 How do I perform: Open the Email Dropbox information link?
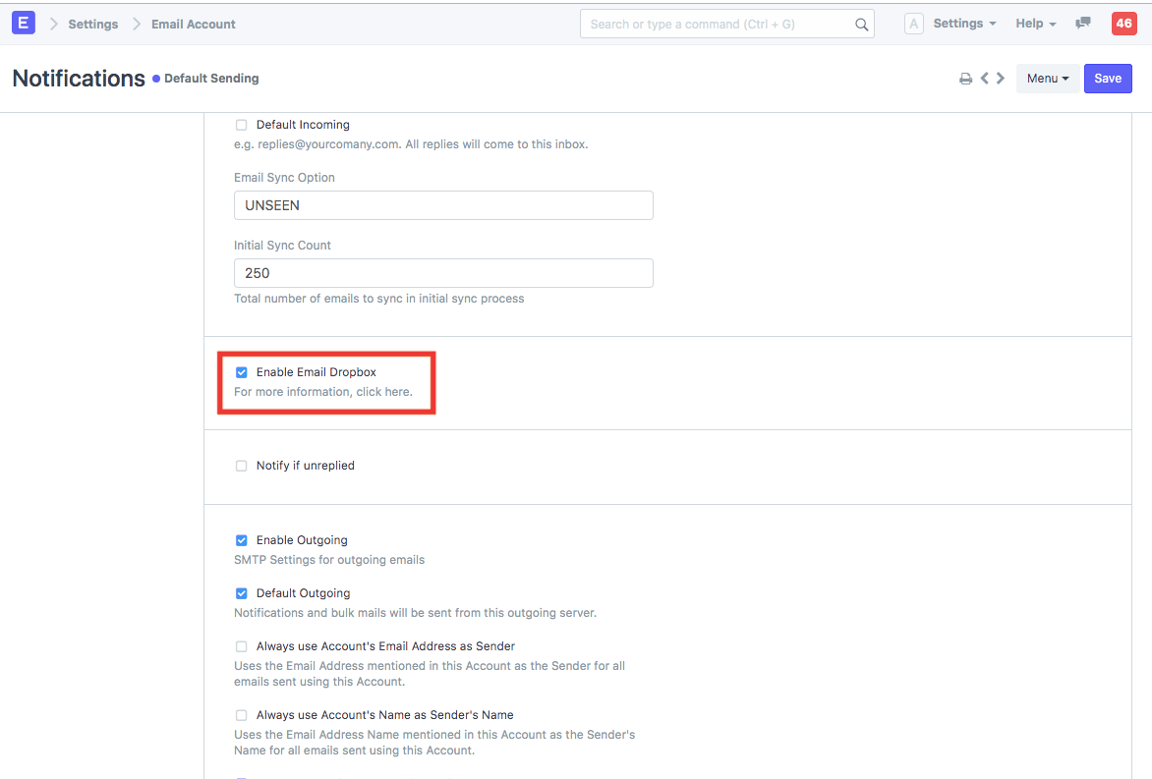pos(387,391)
